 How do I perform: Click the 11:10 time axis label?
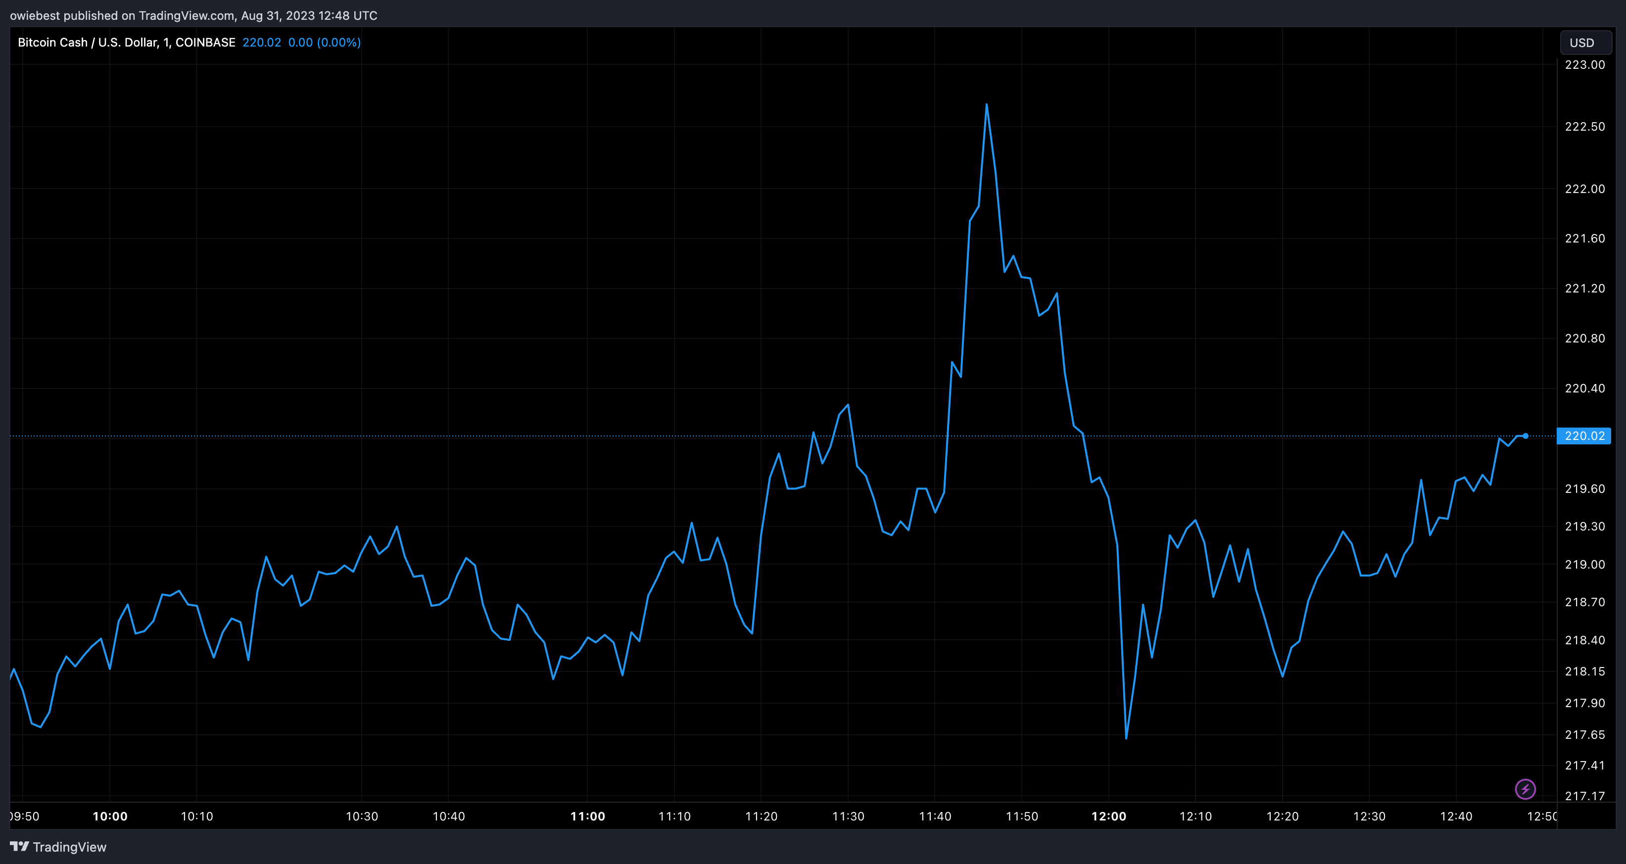point(674,816)
